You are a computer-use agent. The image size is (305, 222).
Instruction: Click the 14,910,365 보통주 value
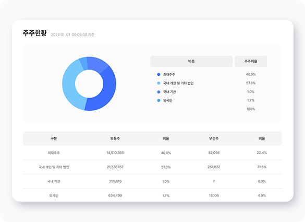click(x=115, y=153)
